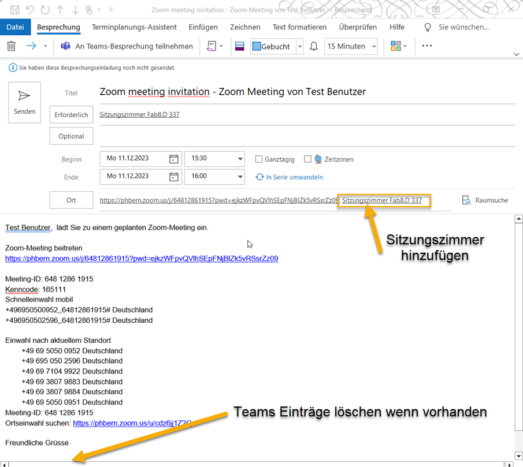Click the Senden button
The image size is (523, 467).
point(24,103)
